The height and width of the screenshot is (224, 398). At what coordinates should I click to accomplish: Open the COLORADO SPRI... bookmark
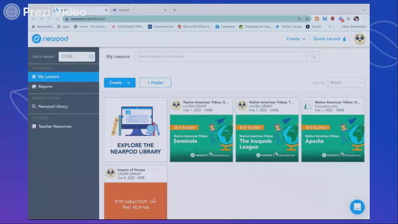[x=127, y=27]
